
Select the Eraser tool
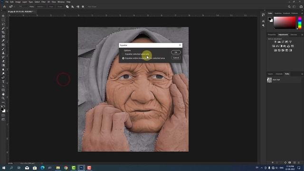coord(3,61)
